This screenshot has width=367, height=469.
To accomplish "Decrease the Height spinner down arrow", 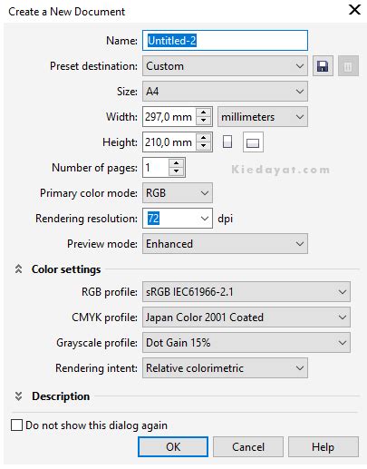I will (203, 146).
